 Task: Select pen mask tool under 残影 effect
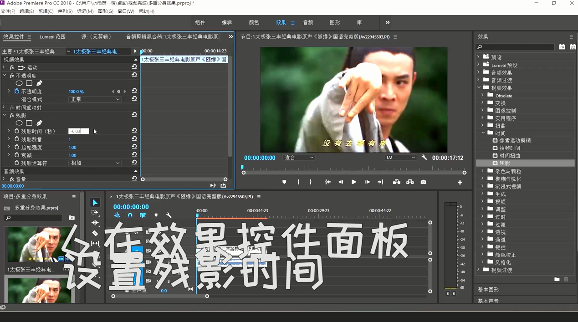pyautogui.click(x=40, y=123)
